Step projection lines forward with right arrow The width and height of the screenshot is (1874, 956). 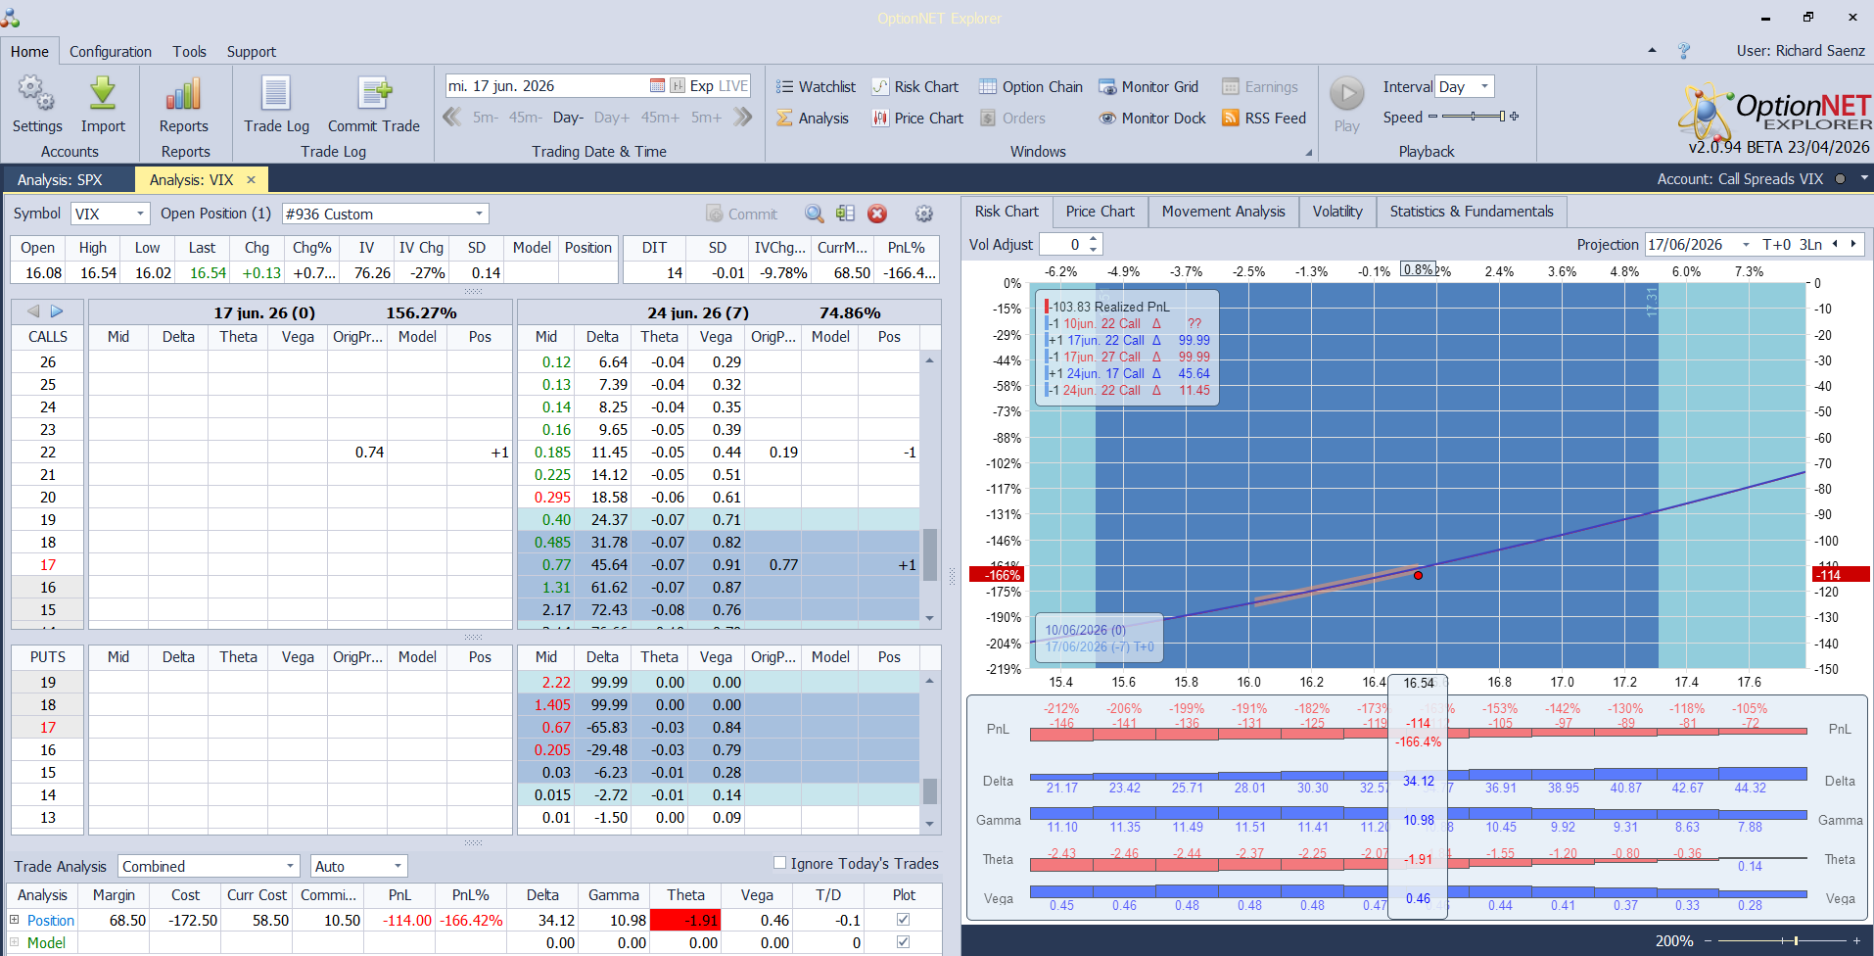click(1852, 245)
